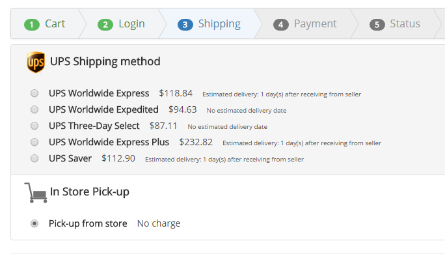This screenshot has height=254, width=445.
Task: Click the UPS Saver label text
Action: (x=70, y=158)
